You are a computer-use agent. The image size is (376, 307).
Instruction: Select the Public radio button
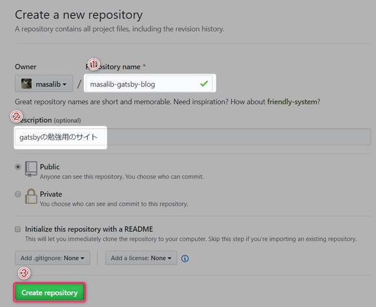click(x=18, y=166)
